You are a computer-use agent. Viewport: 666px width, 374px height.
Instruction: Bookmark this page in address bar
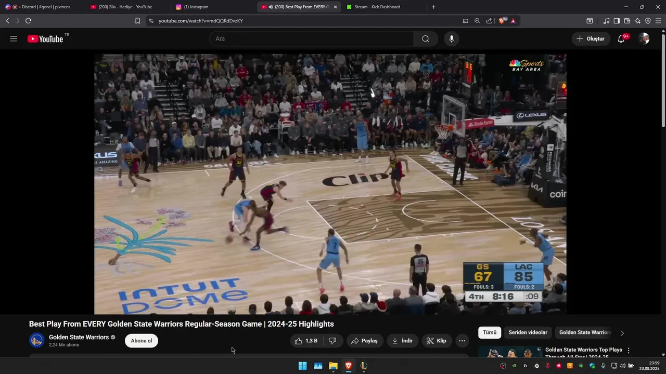(x=137, y=21)
